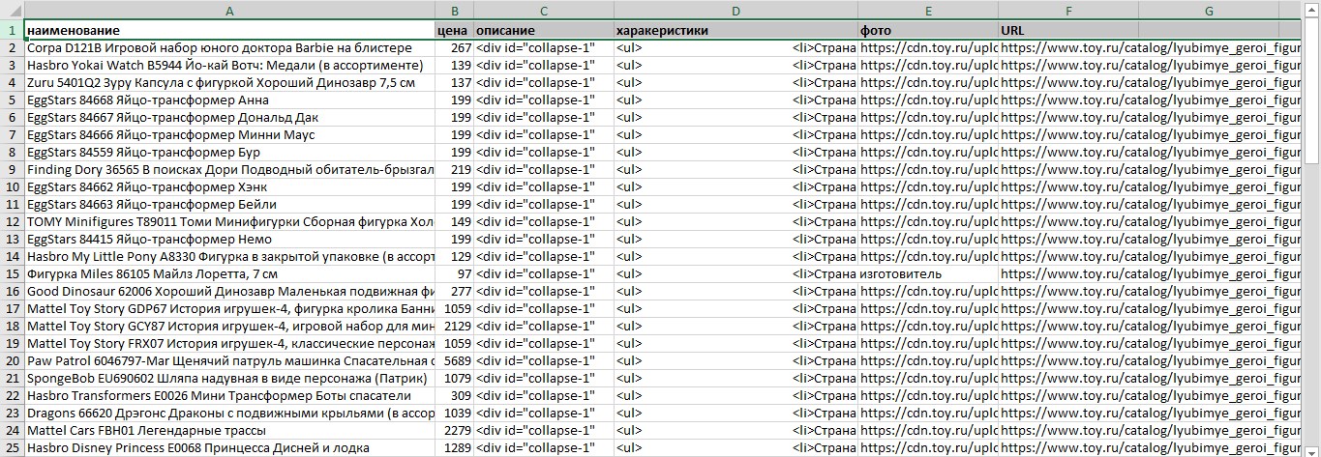Select price cell 277

pyautogui.click(x=455, y=291)
